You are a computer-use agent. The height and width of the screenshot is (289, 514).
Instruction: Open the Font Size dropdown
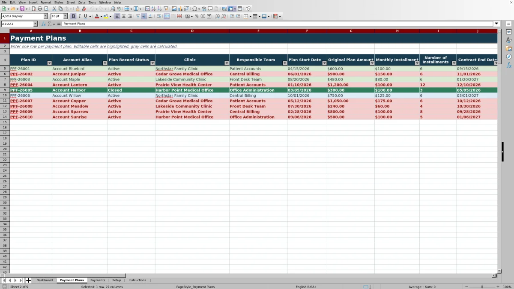coord(66,16)
